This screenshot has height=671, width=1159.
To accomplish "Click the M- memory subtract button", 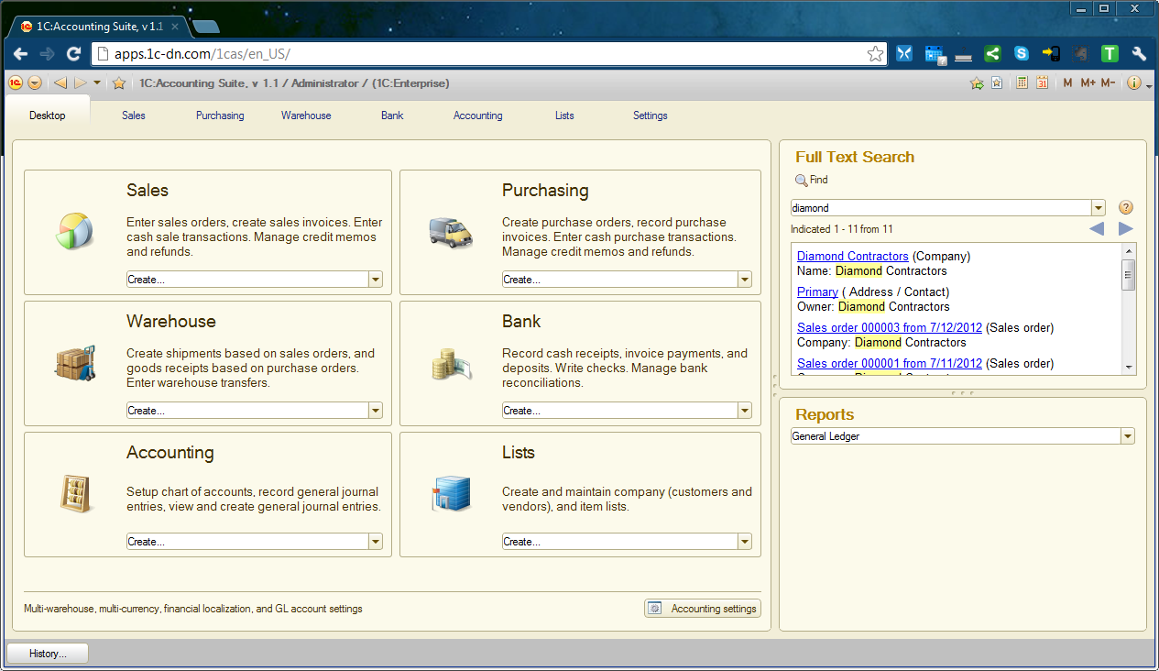I will tap(1108, 83).
